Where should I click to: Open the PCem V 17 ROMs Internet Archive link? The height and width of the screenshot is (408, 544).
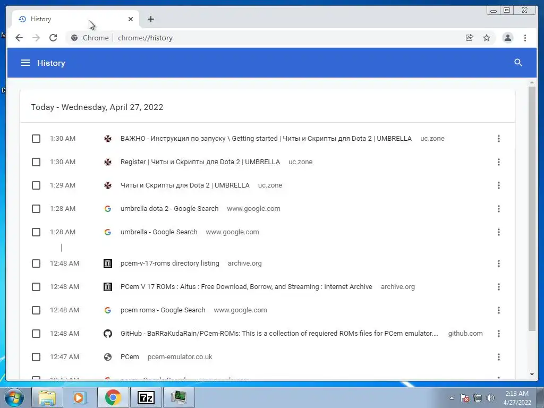coord(246,286)
